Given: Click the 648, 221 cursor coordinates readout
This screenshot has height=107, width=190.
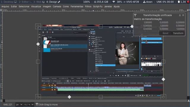Looking at the screenshot, I should (8, 104).
